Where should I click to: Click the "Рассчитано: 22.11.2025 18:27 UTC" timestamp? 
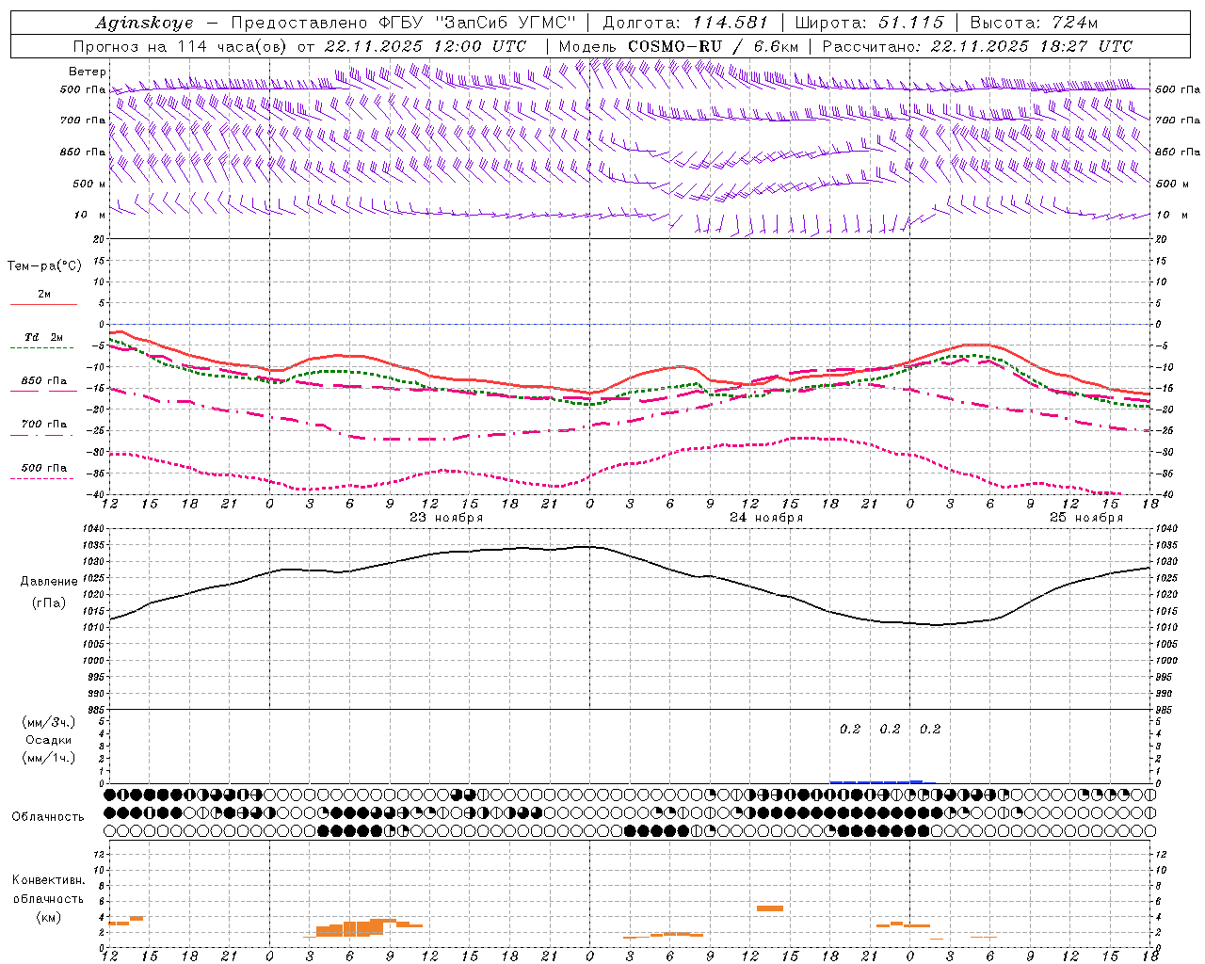click(977, 46)
